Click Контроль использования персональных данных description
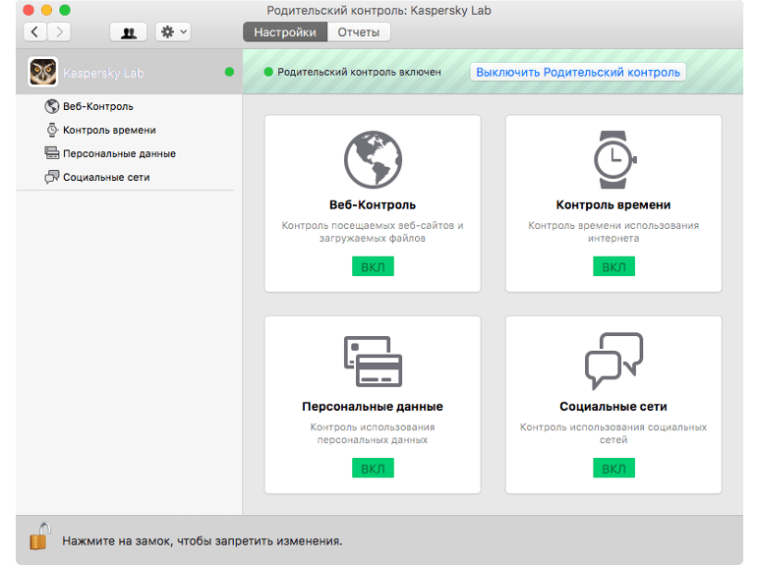759x565 pixels. click(x=373, y=433)
